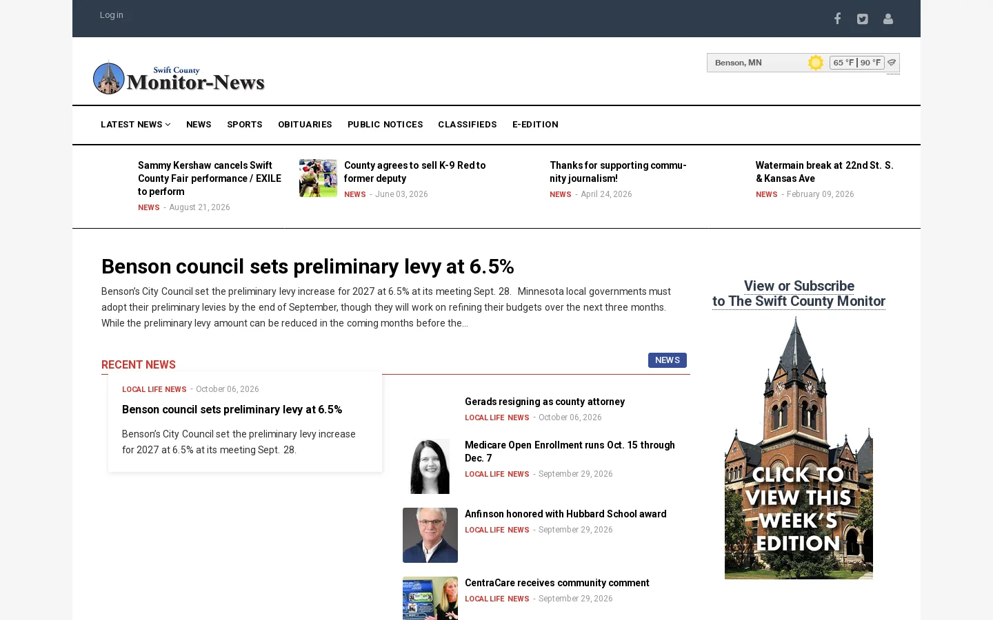
Task: Open the Medicare Open Enrollment article
Action: click(570, 451)
